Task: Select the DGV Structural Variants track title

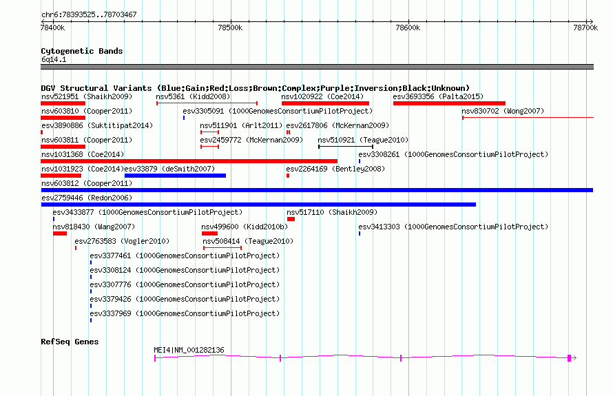Action: coord(256,88)
